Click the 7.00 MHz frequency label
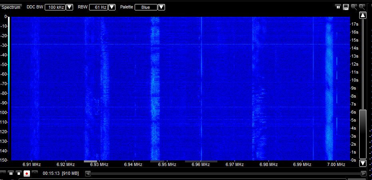Screen dimensions: 372x180 pyautogui.click(x=336, y=164)
